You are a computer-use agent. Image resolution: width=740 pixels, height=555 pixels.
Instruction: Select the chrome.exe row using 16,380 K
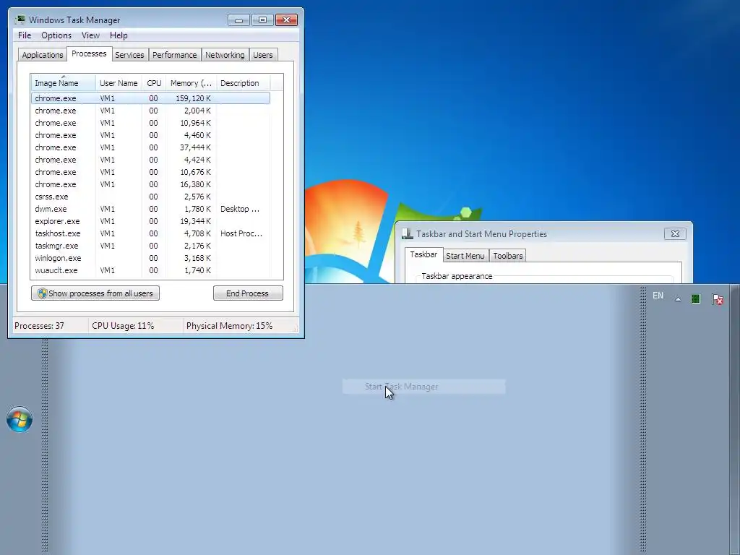point(150,184)
